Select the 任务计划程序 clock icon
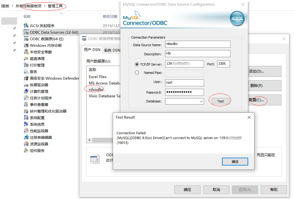294x199 pixels. [x=26, y=98]
